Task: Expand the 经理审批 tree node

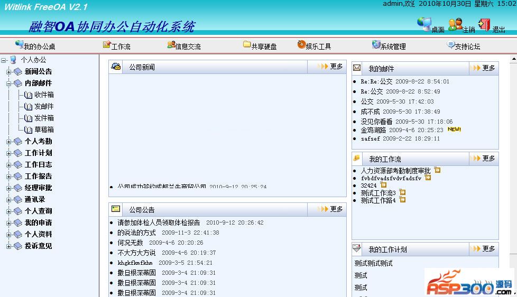Action: click(x=9, y=188)
